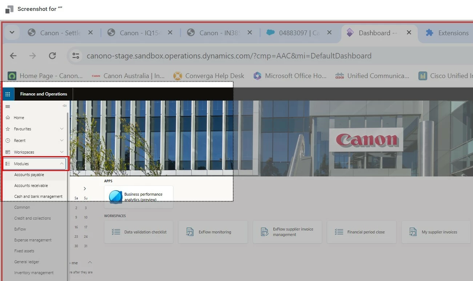Click the Financial period close tile icon
Viewport: 473px width, 281px height.
pyautogui.click(x=339, y=232)
